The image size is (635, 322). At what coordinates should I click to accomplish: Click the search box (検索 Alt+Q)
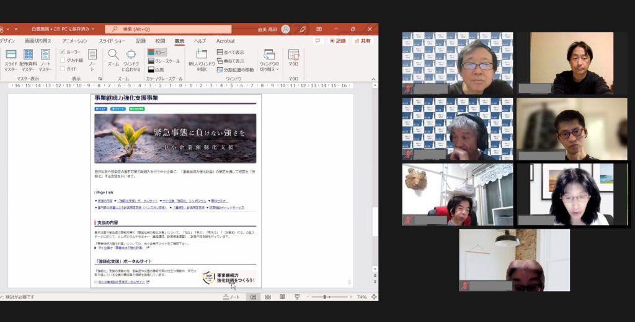click(168, 29)
